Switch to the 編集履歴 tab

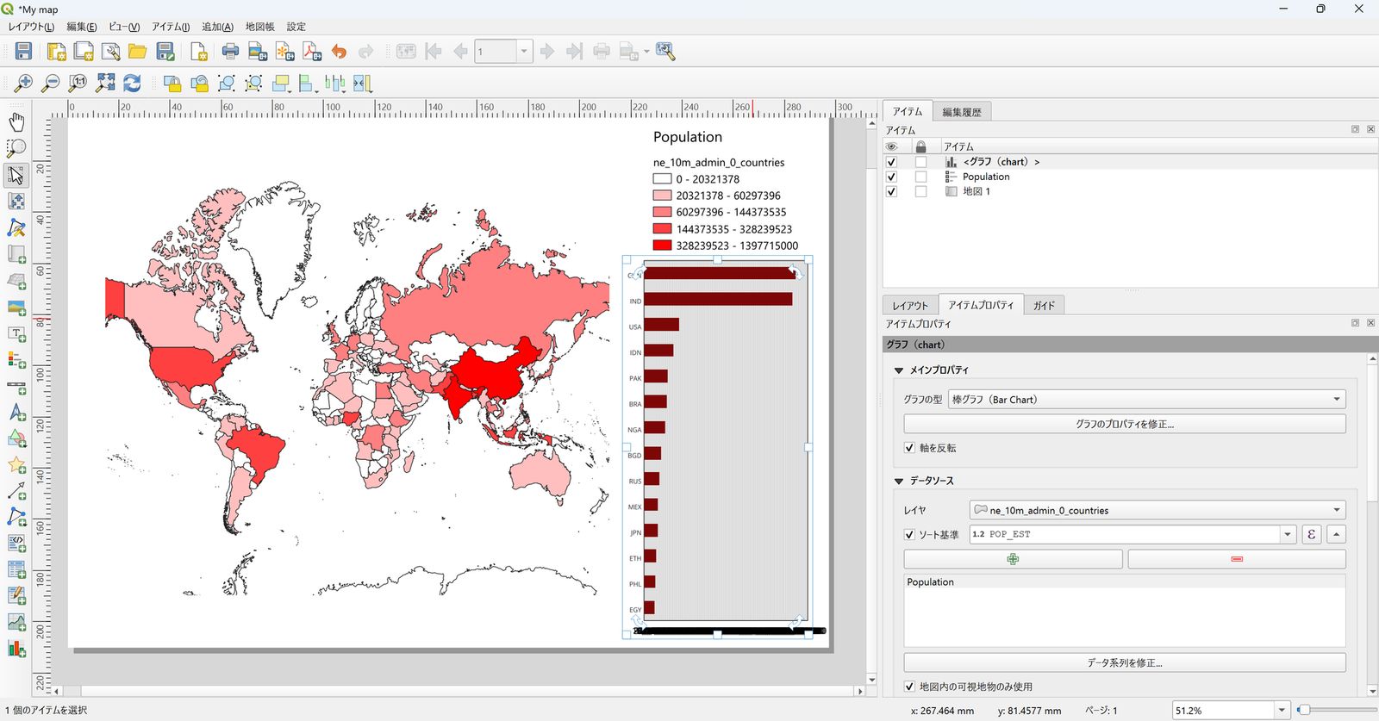[x=962, y=112]
